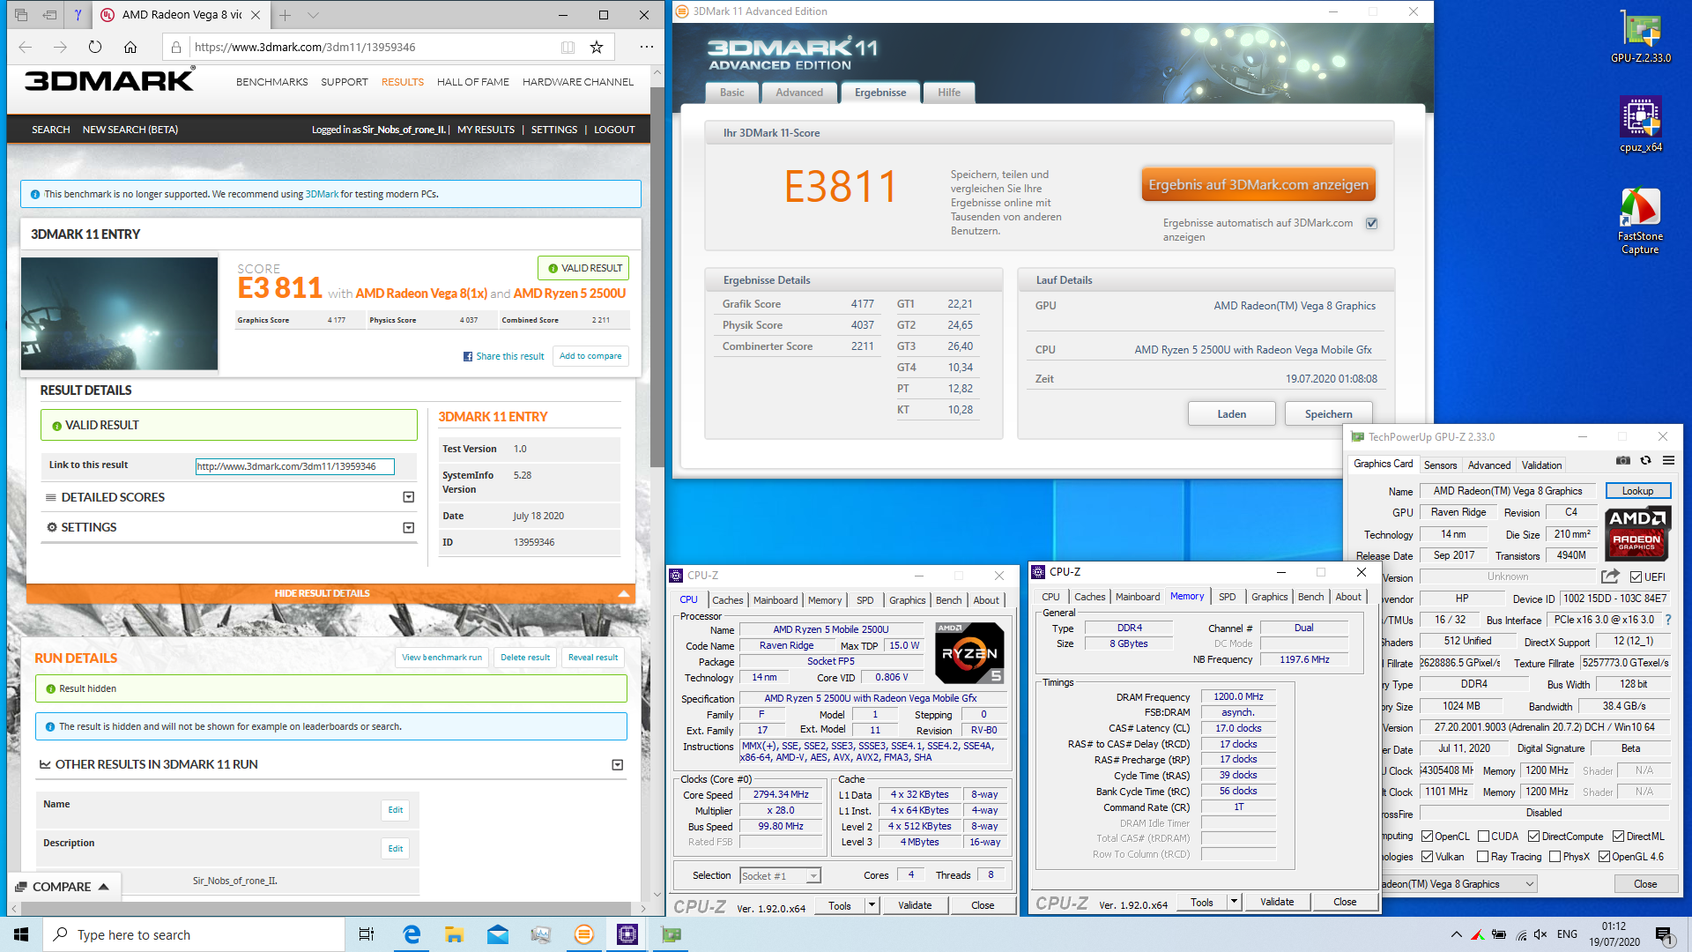Open GPU-Z screenshot camera icon
The image size is (1692, 952).
pyautogui.click(x=1622, y=460)
